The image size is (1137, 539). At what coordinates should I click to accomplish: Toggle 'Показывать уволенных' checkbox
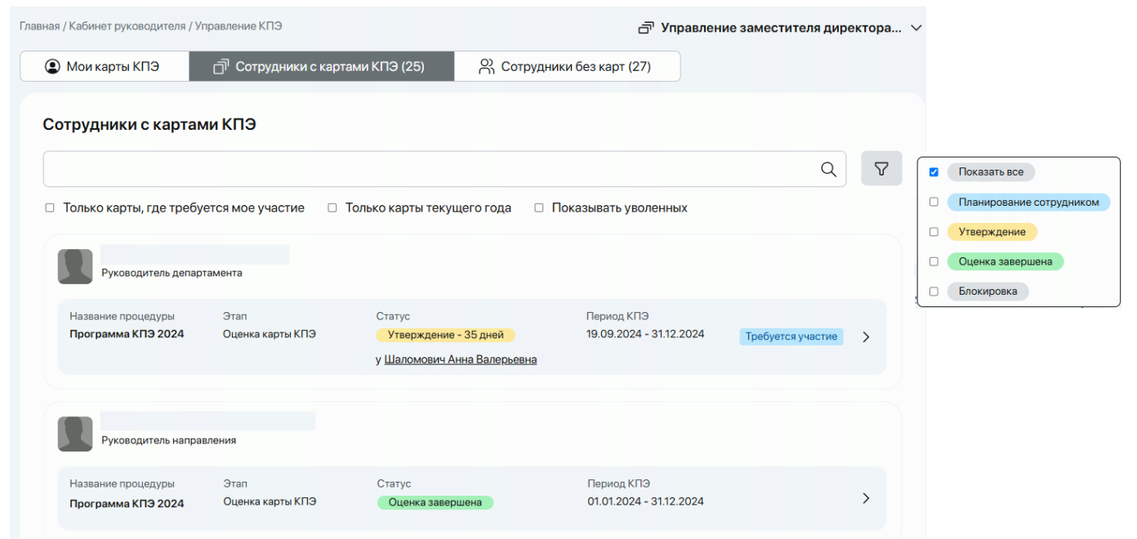pyautogui.click(x=539, y=208)
